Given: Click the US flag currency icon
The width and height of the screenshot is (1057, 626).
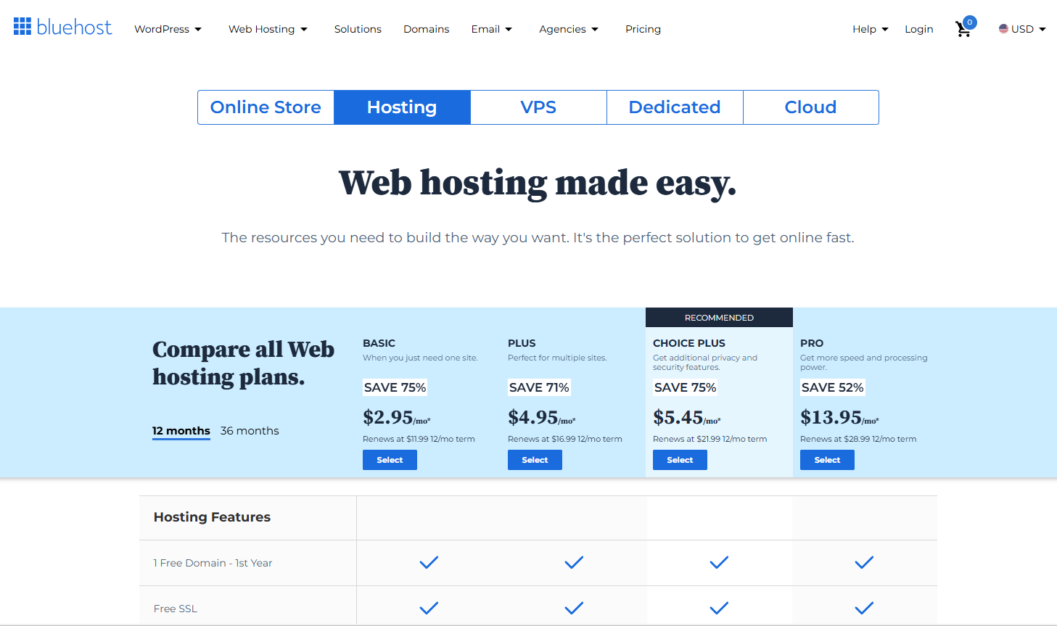Looking at the screenshot, I should click(1003, 29).
